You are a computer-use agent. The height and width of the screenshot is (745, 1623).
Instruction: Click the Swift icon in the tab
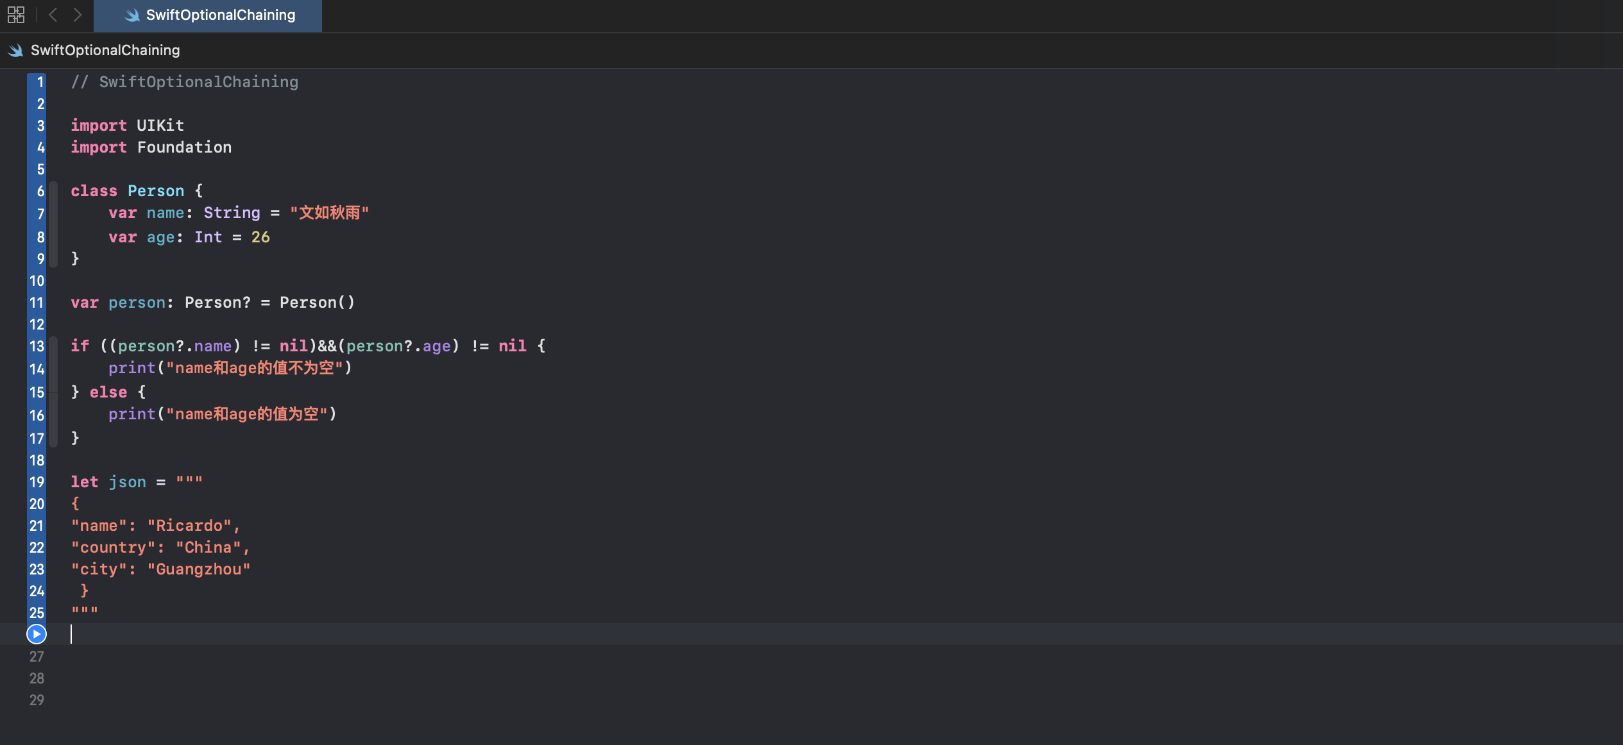click(x=132, y=15)
